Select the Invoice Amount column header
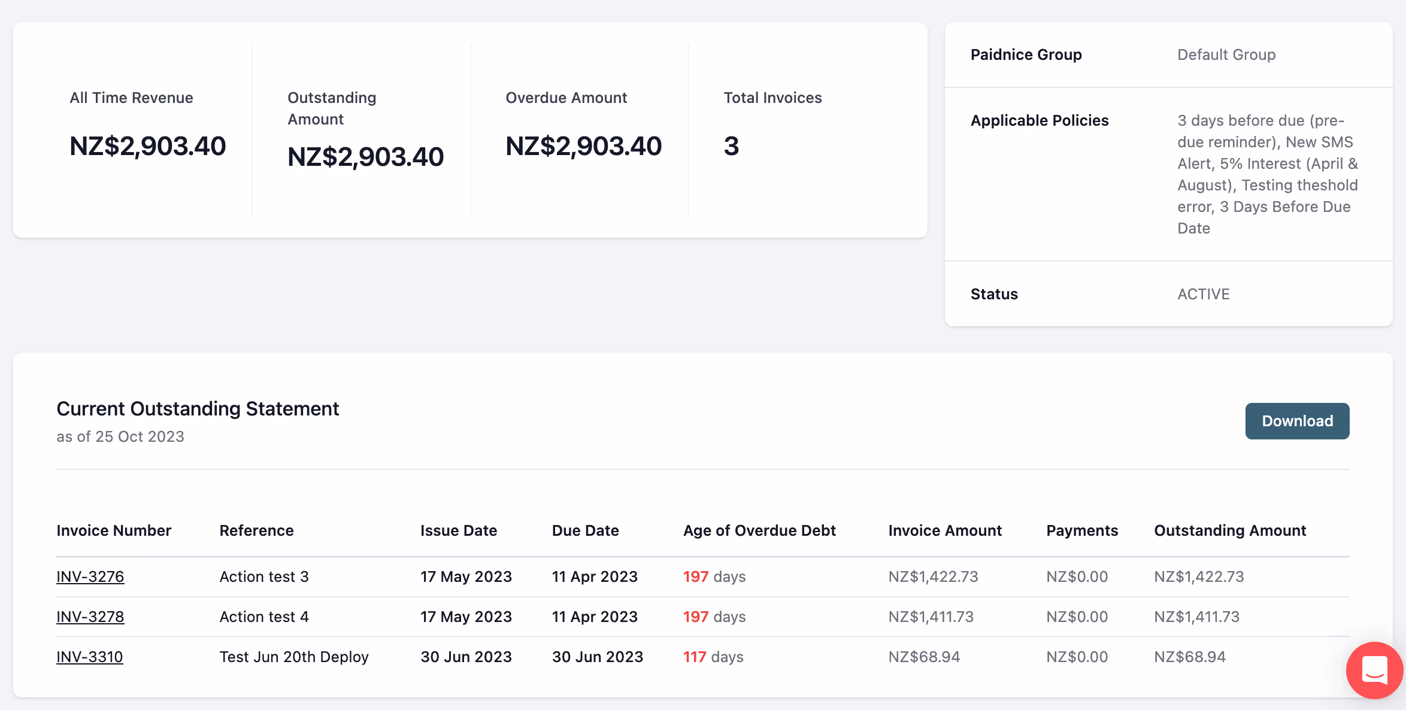The width and height of the screenshot is (1406, 710). coord(945,530)
